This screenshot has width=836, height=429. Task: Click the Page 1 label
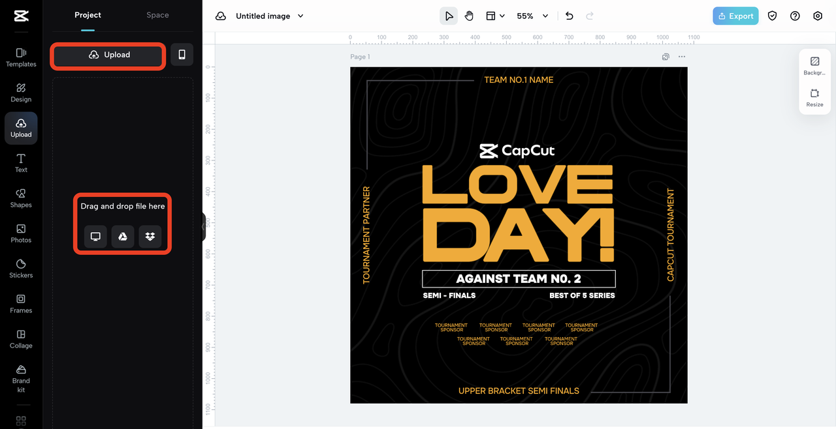point(360,57)
